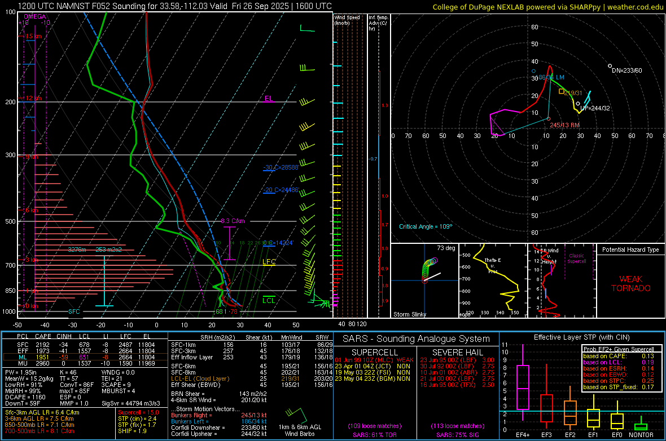Click the Corfidi Downshear = 233/60 kt line
Viewport: 666px width, 441px height.
pyautogui.click(x=219, y=427)
